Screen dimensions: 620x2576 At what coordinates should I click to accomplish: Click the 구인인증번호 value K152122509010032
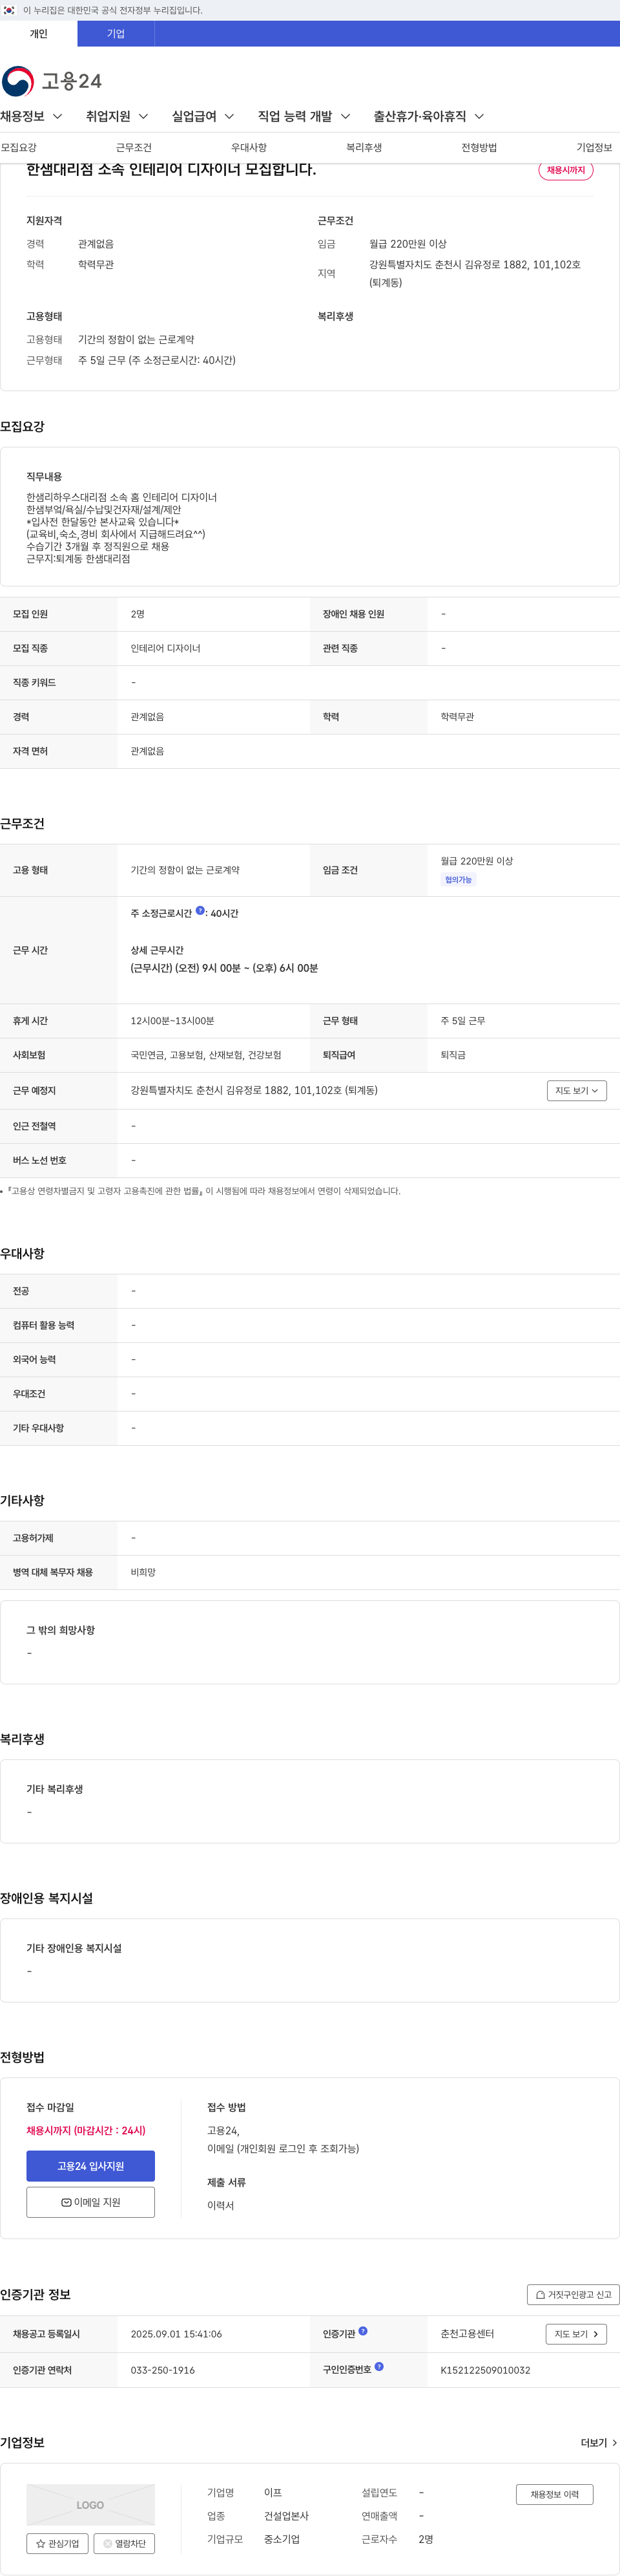pos(485,2370)
